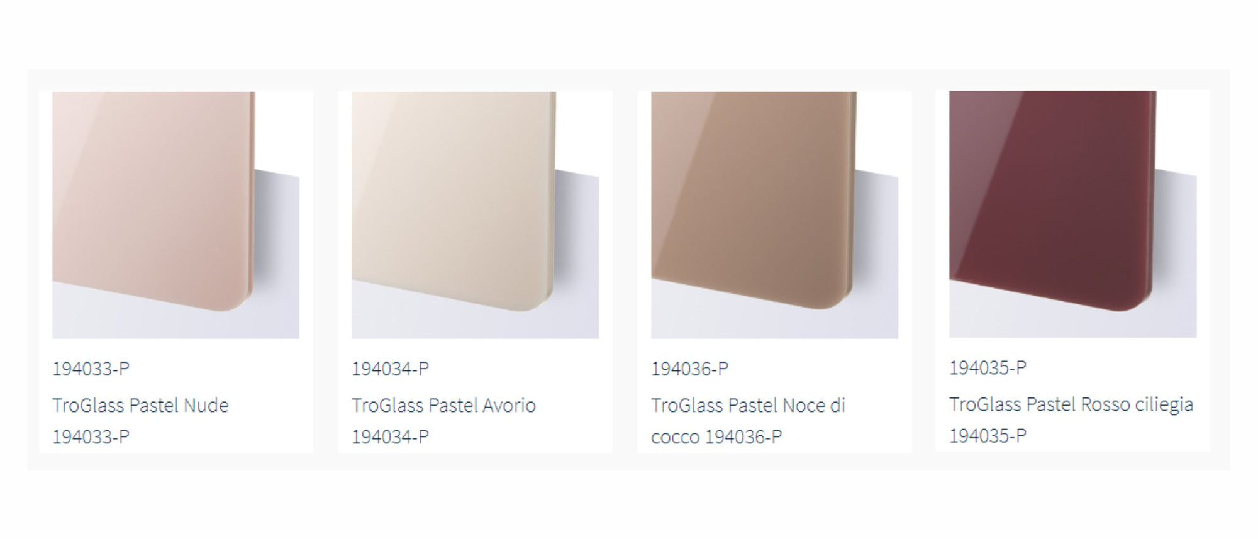The image size is (1258, 539).
Task: Open the Pastel Avorio sample image
Action: (475, 215)
